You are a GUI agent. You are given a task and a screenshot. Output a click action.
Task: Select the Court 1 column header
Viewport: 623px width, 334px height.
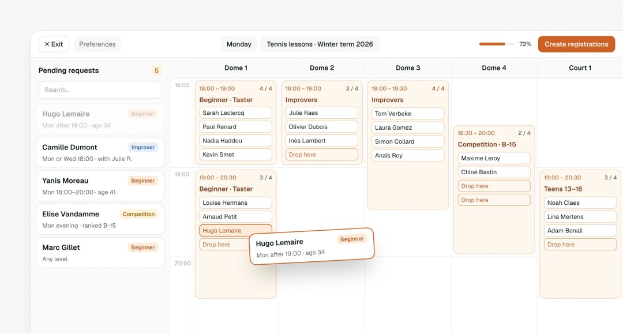(x=580, y=68)
